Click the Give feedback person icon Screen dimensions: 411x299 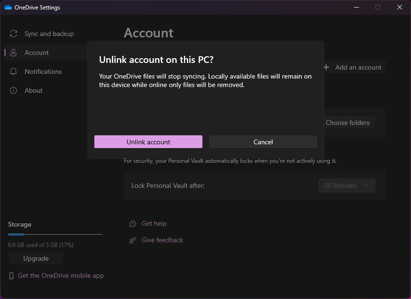133,240
